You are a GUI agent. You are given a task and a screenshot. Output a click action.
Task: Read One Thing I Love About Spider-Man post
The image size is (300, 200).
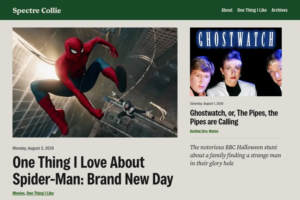93,170
